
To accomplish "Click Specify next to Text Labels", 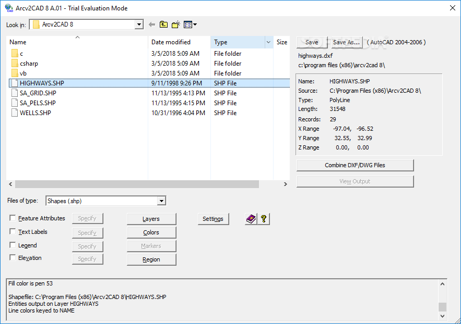I will 87,233.
